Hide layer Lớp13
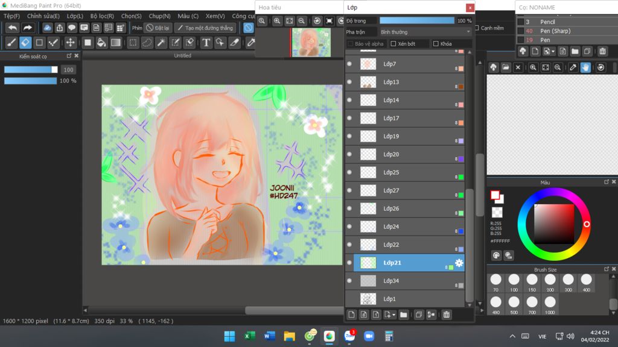This screenshot has width=618, height=347. coord(349,82)
